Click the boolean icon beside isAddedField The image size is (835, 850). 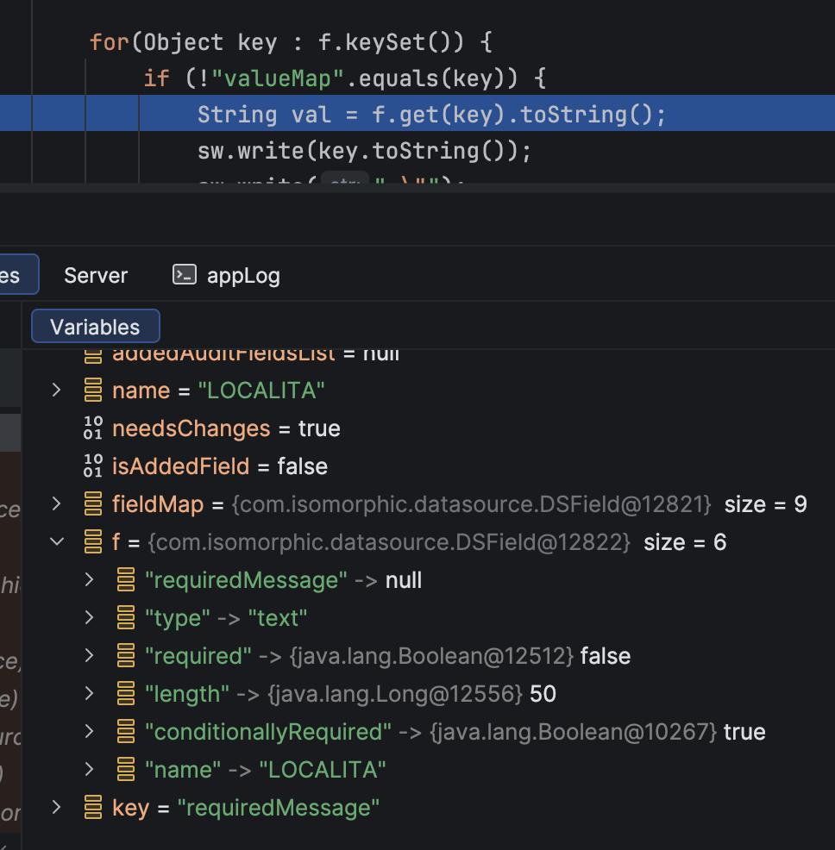[93, 466]
